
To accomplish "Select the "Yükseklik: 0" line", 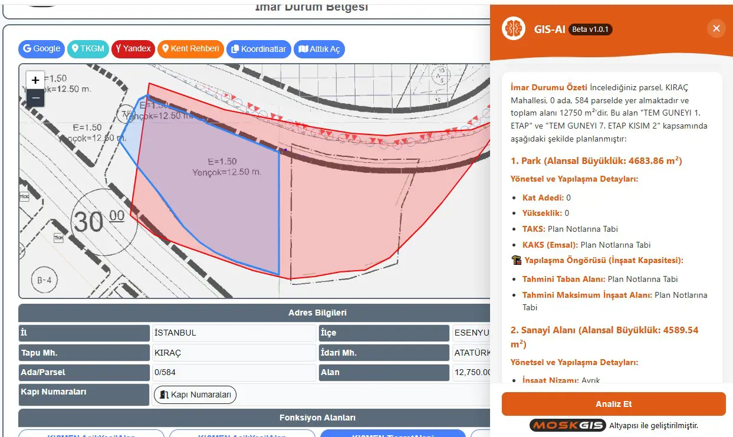I will 546,213.
